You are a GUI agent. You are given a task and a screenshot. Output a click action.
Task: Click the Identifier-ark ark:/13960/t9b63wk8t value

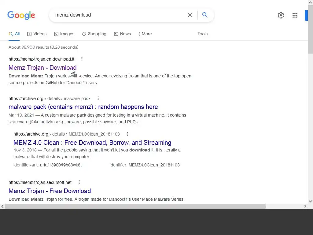tap(61, 165)
